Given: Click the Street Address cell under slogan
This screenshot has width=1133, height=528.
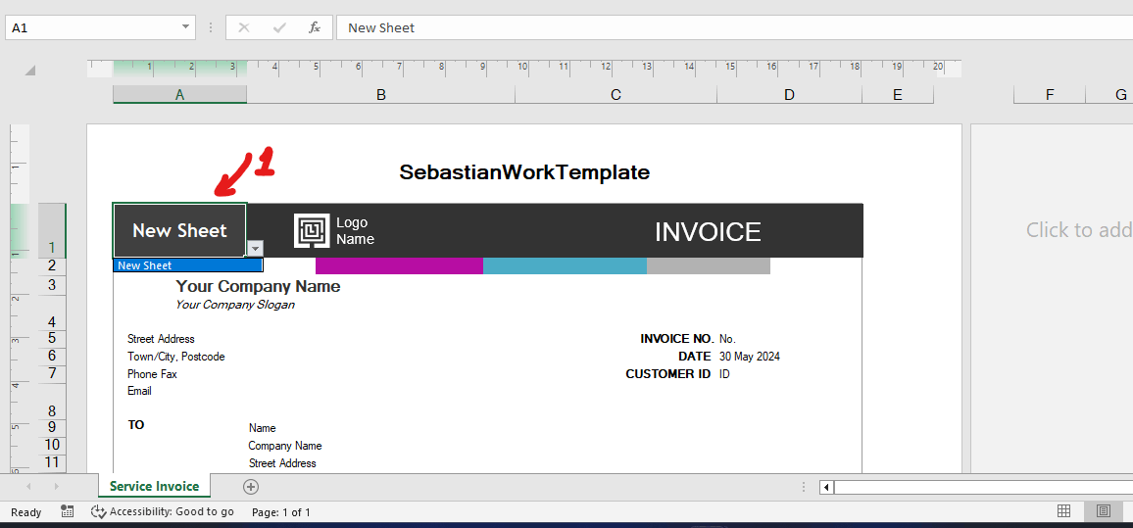Looking at the screenshot, I should (x=161, y=339).
